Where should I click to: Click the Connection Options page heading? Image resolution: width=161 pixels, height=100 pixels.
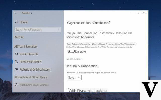[x=88, y=23]
